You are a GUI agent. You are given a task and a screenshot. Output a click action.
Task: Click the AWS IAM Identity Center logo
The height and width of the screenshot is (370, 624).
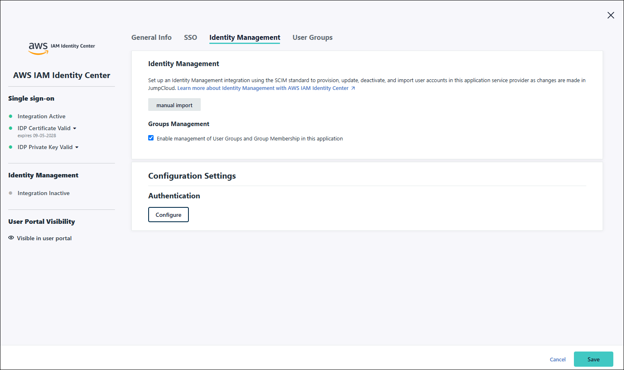[x=62, y=48]
